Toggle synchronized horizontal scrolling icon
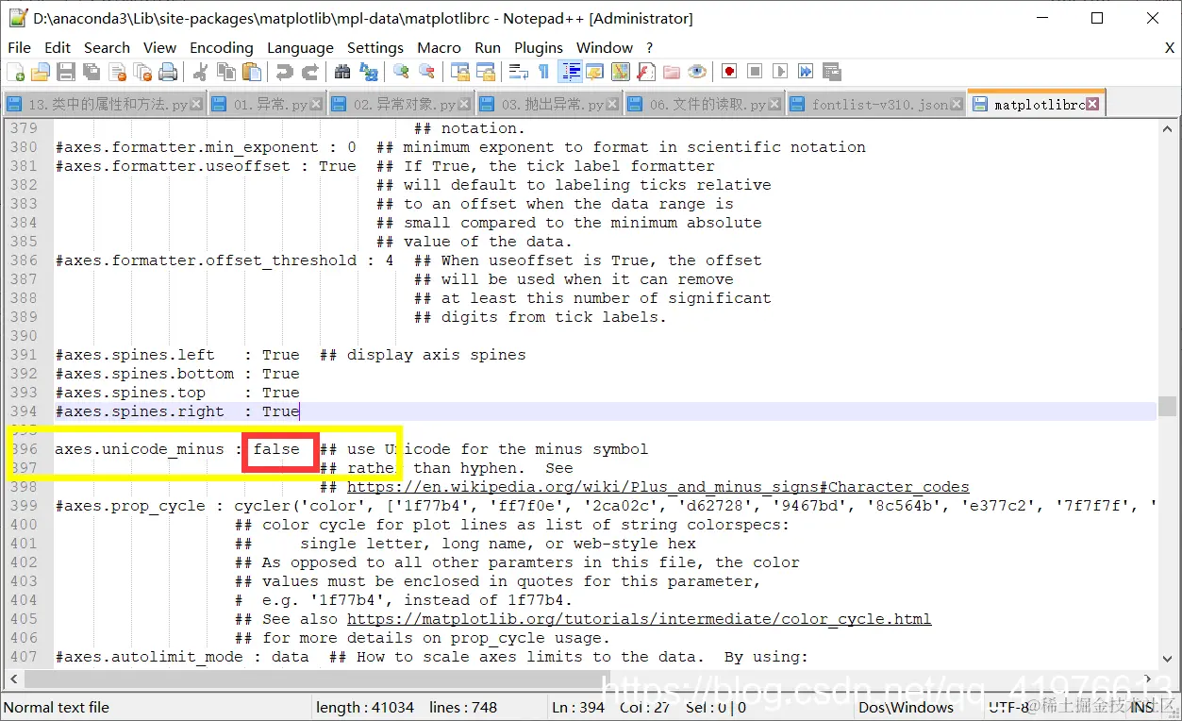The height and width of the screenshot is (721, 1182). pos(486,72)
